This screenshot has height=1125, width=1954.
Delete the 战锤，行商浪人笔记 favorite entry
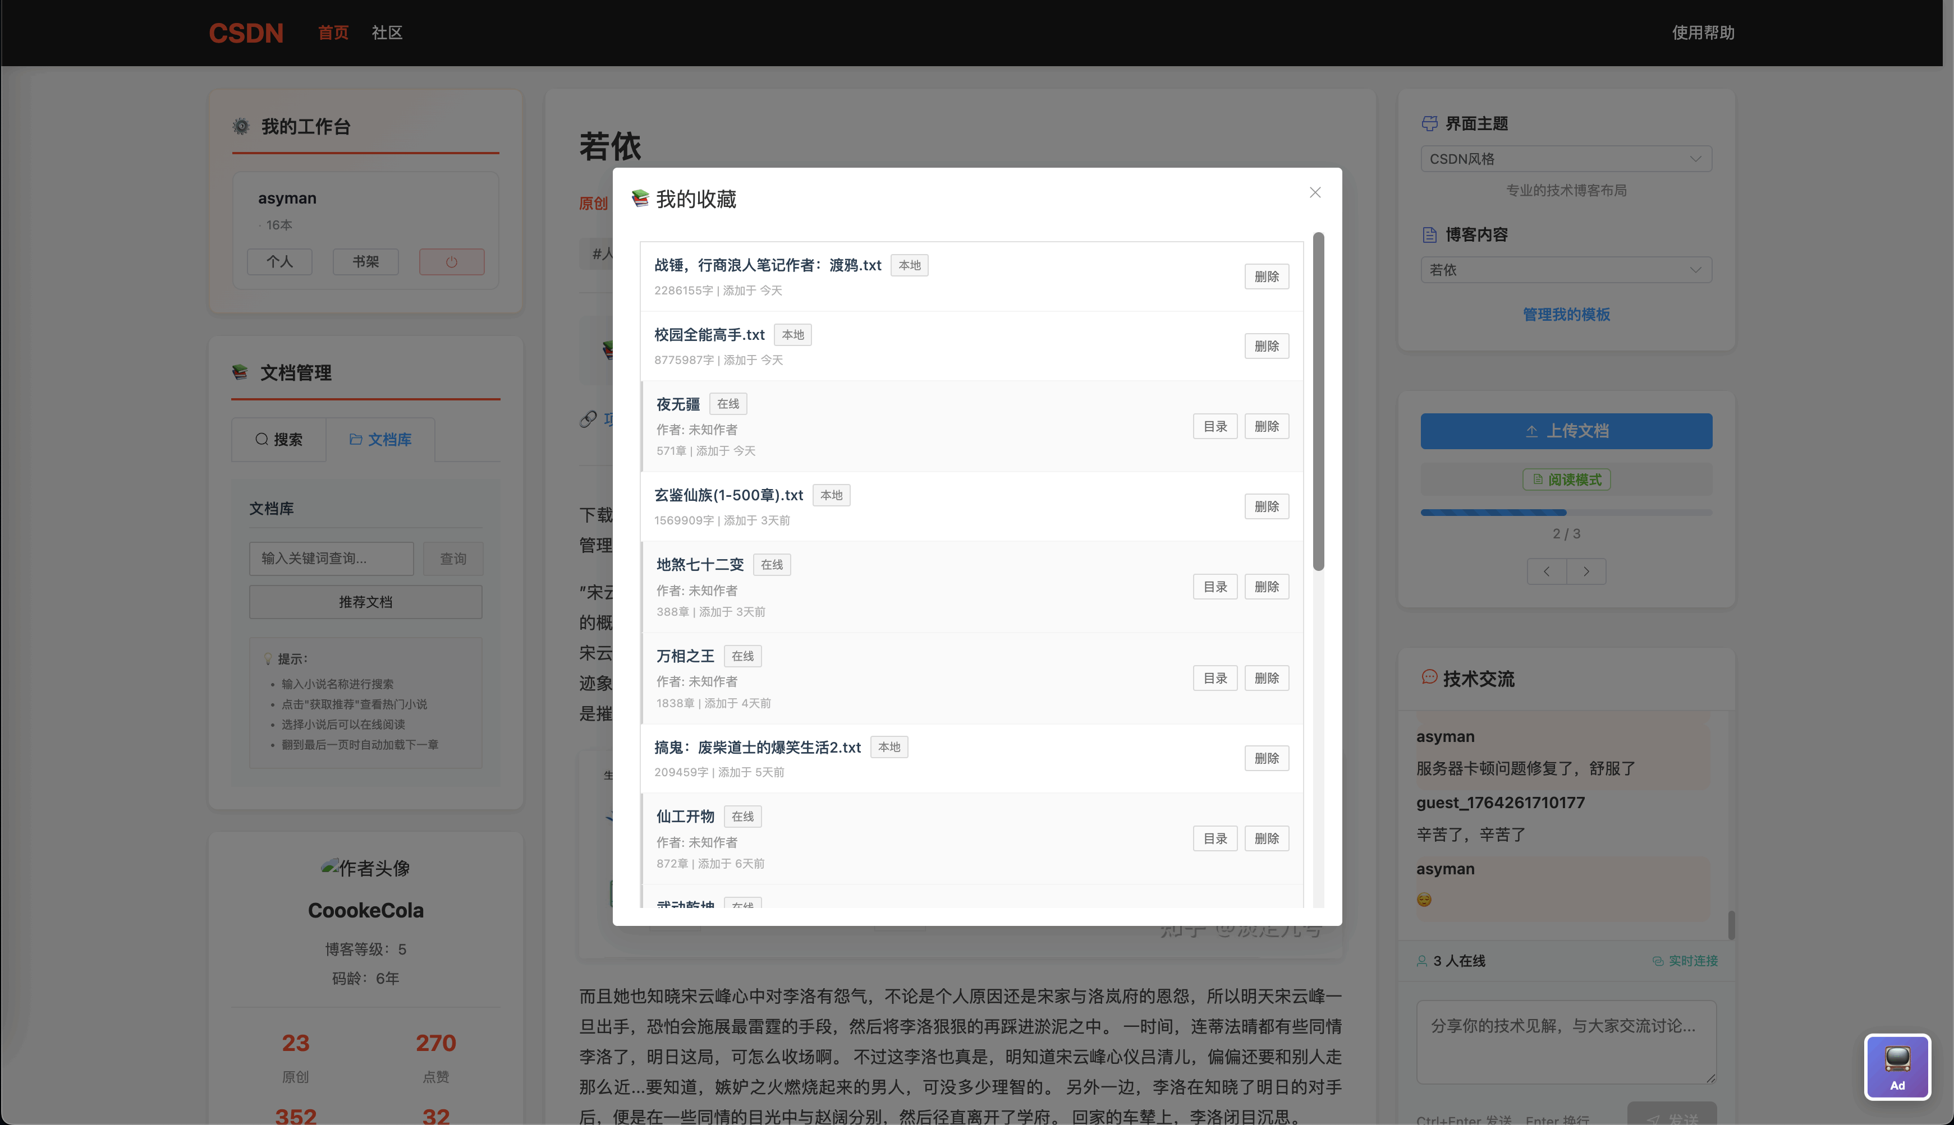point(1267,276)
